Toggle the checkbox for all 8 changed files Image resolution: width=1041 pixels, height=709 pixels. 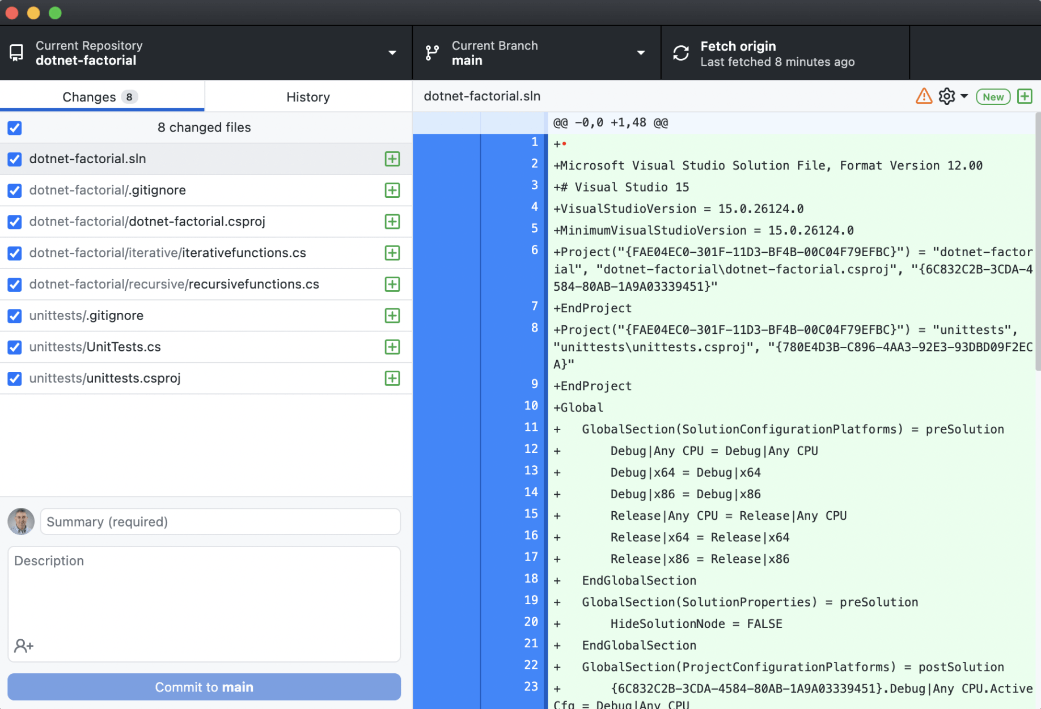15,128
